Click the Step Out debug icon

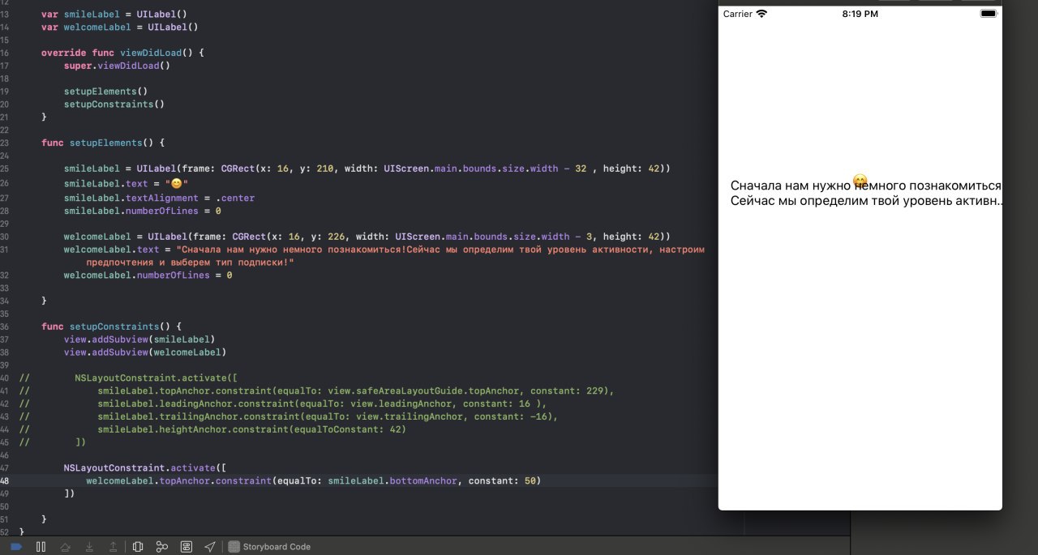point(114,547)
